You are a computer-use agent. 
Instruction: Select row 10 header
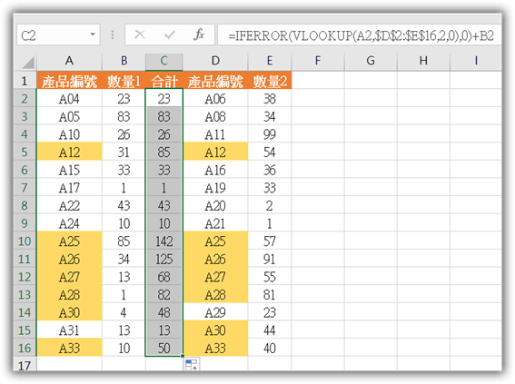25,241
